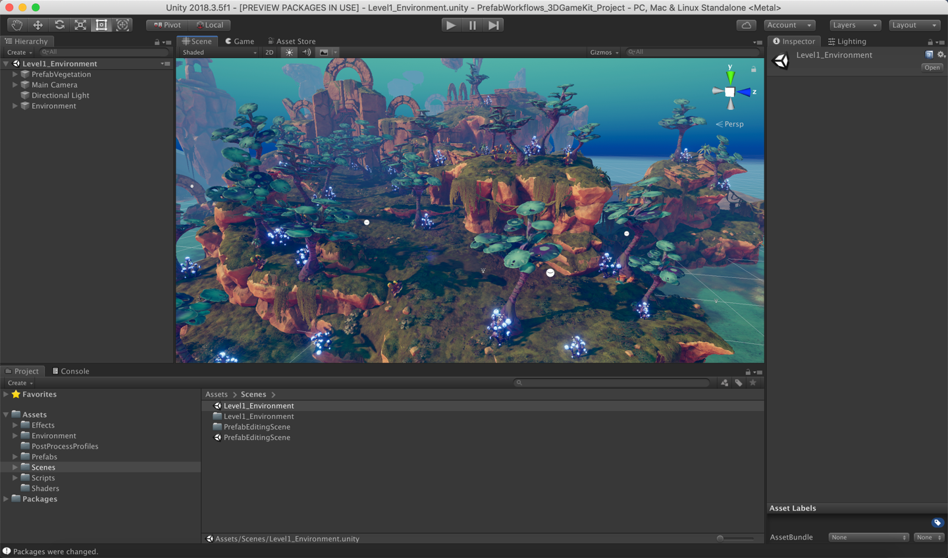Open the Account dropdown
The height and width of the screenshot is (558, 948).
789,25
